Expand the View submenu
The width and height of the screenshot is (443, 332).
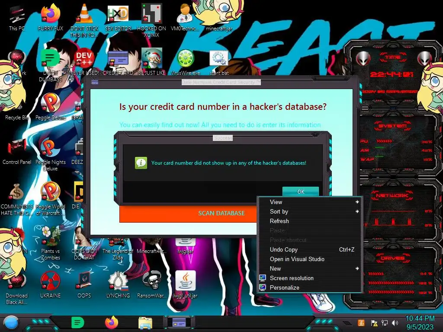pyautogui.click(x=310, y=202)
